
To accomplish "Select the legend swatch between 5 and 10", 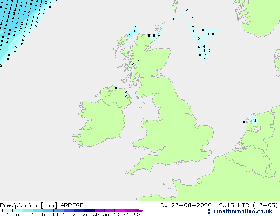I will pyautogui.click(x=49, y=210).
